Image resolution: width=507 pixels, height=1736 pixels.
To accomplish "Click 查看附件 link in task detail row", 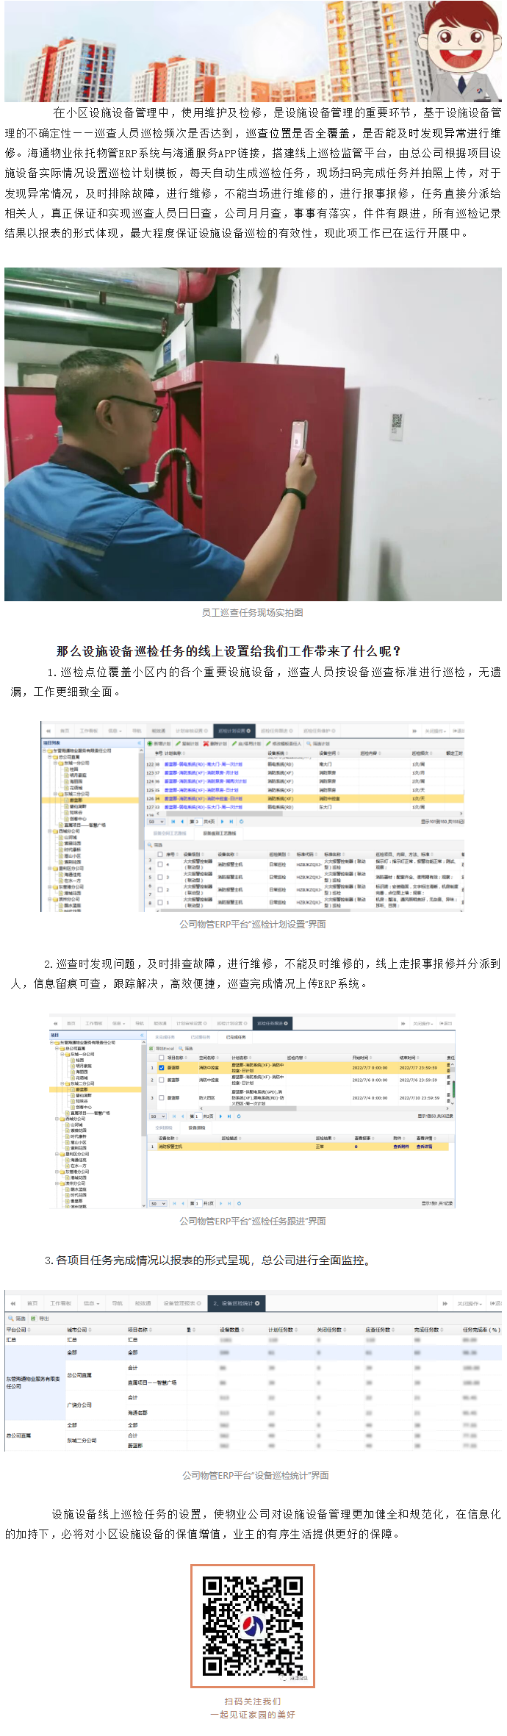I will pos(401,1147).
